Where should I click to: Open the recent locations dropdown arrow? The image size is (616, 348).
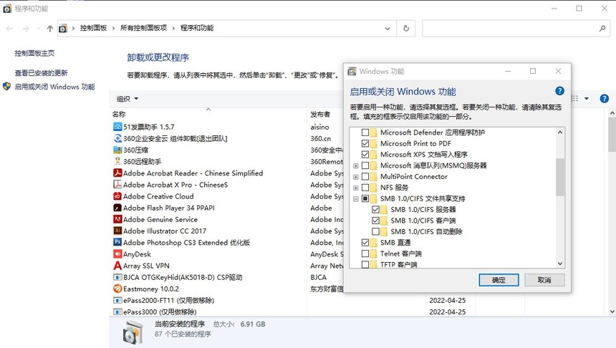click(x=38, y=28)
